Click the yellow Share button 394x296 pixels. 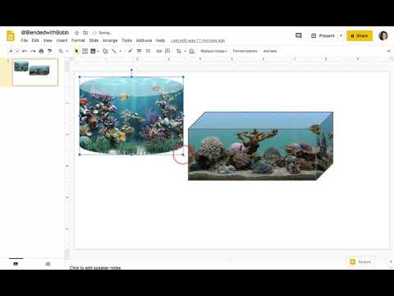[360, 35]
